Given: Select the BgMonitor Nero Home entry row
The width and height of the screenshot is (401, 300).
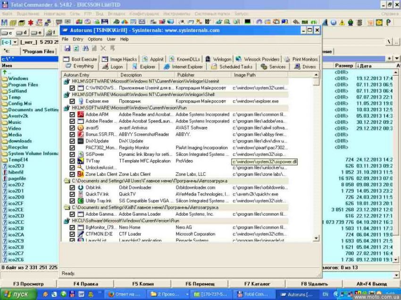Looking at the screenshot, I should [175, 227].
